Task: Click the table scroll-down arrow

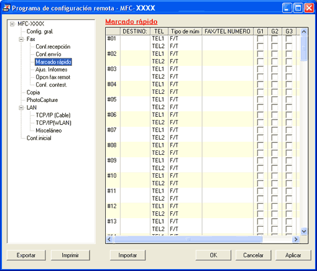Action: click(304, 231)
